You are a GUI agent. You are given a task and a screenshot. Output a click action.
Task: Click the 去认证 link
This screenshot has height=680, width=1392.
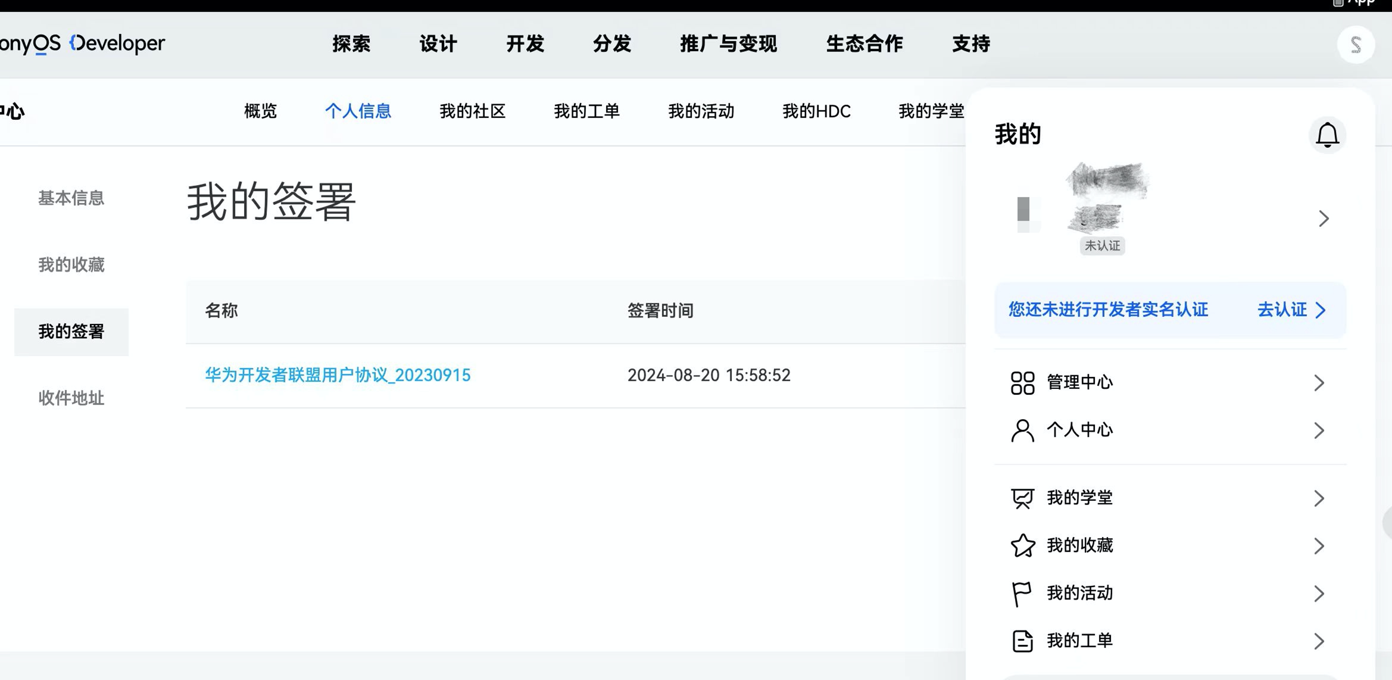[1282, 310]
